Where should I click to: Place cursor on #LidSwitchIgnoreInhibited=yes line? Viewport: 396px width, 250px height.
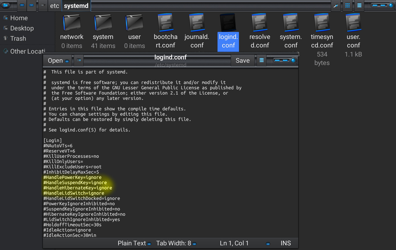coord(82,220)
